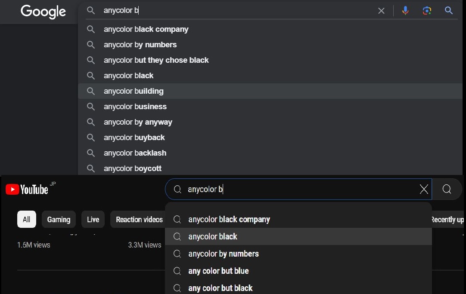Choose 'anycolor but they chose black' suggestion

click(x=270, y=60)
